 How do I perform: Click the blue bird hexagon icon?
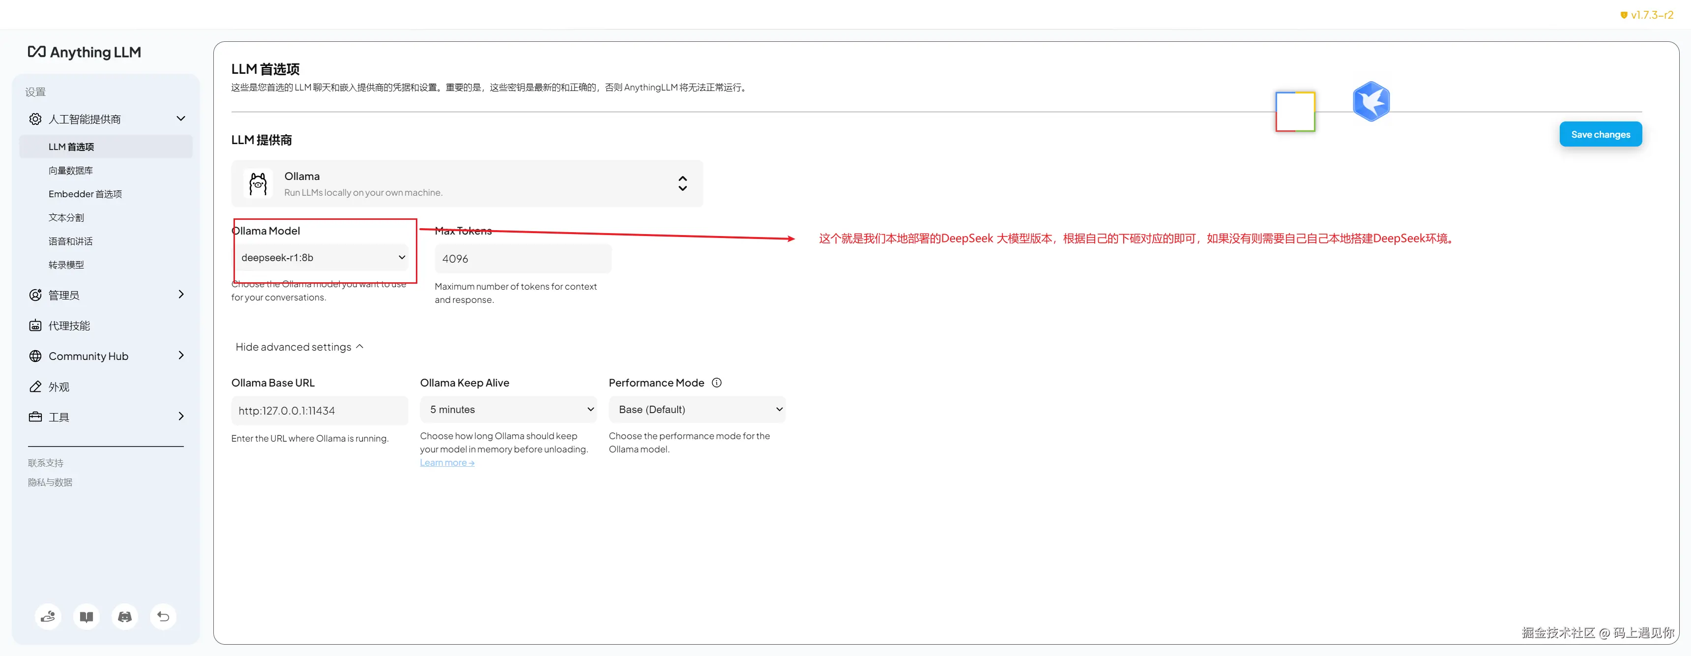[1370, 102]
